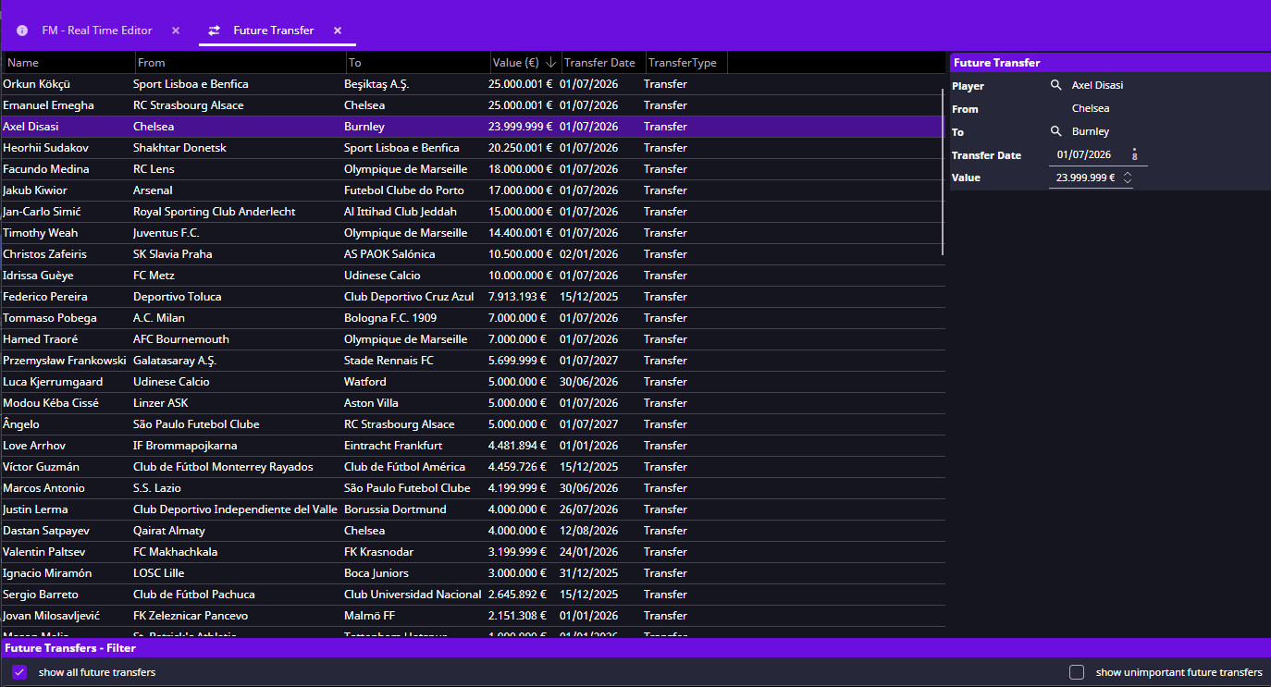The width and height of the screenshot is (1271, 687).
Task: Close the Future Transfer tab
Action: (338, 31)
